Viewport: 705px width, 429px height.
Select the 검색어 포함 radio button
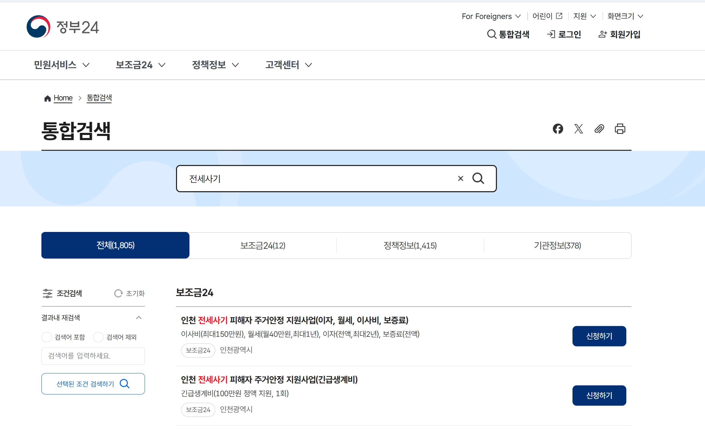pos(47,337)
